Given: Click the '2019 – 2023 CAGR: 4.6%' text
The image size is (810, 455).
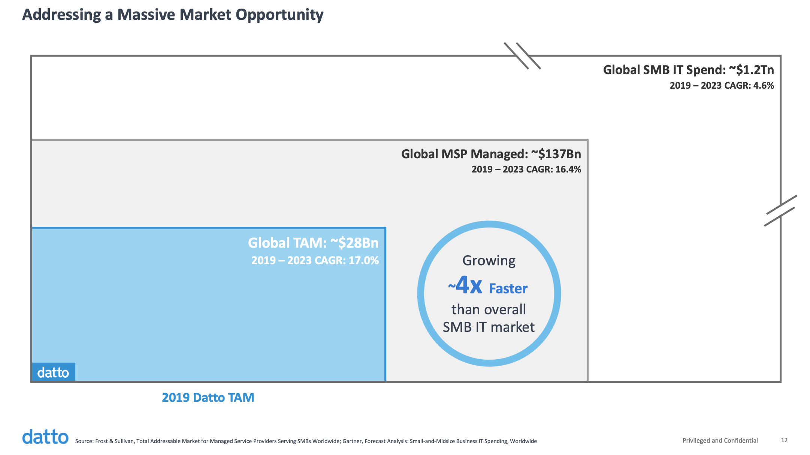Looking at the screenshot, I should coord(722,86).
